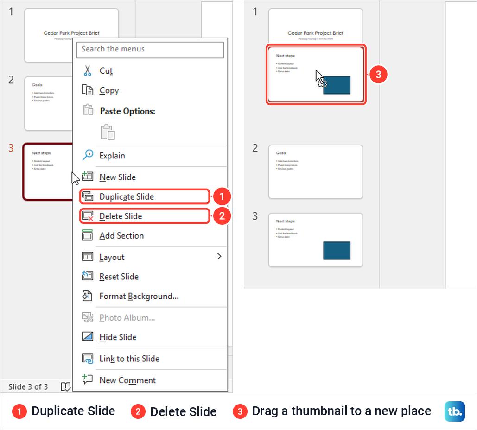Image resolution: width=477 pixels, height=430 pixels.
Task: Expand the Layout submenu arrow
Action: pos(219,256)
